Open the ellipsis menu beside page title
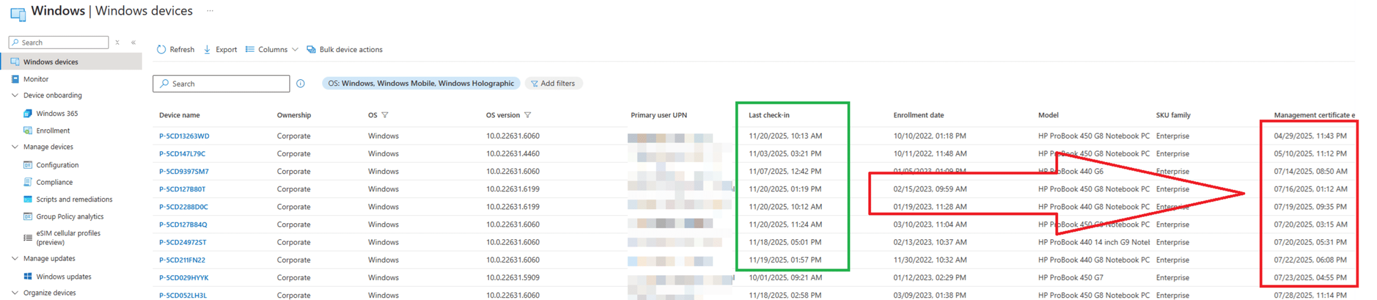1377x300 pixels. (210, 11)
